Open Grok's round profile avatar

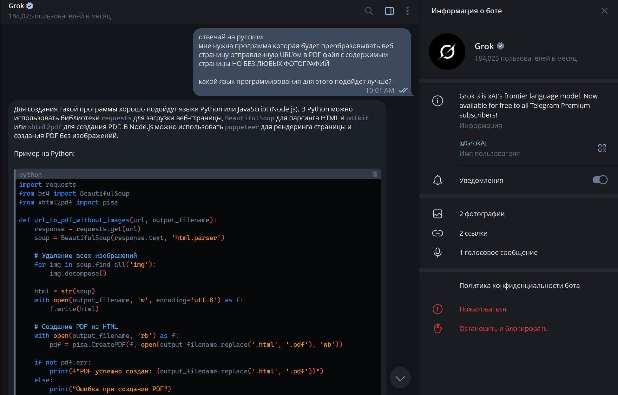click(x=447, y=51)
